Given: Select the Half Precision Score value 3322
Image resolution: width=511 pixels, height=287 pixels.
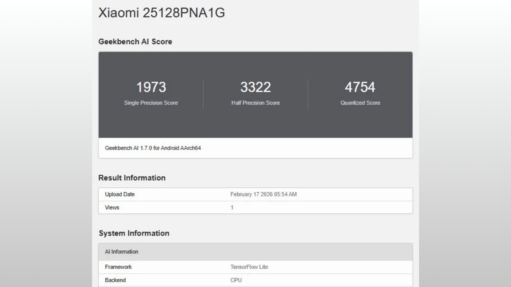Looking at the screenshot, I should tap(256, 87).
